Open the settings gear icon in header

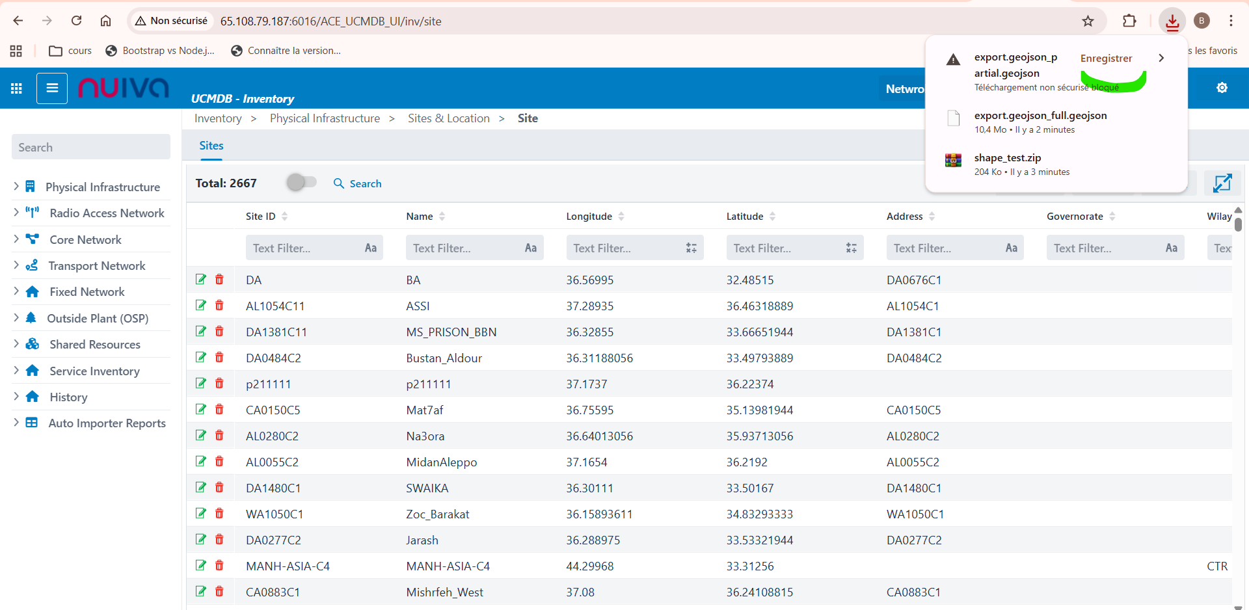[1222, 88]
